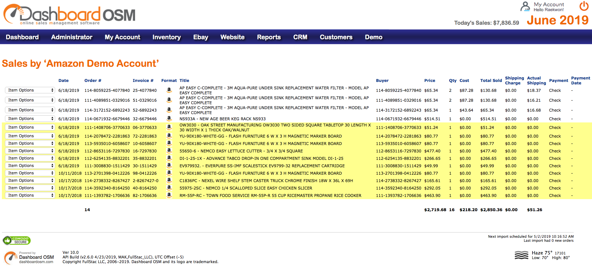Image resolution: width=592 pixels, height=273 pixels.
Task: Open Item Options for order 112-6254135-8832201
Action: tap(30, 158)
